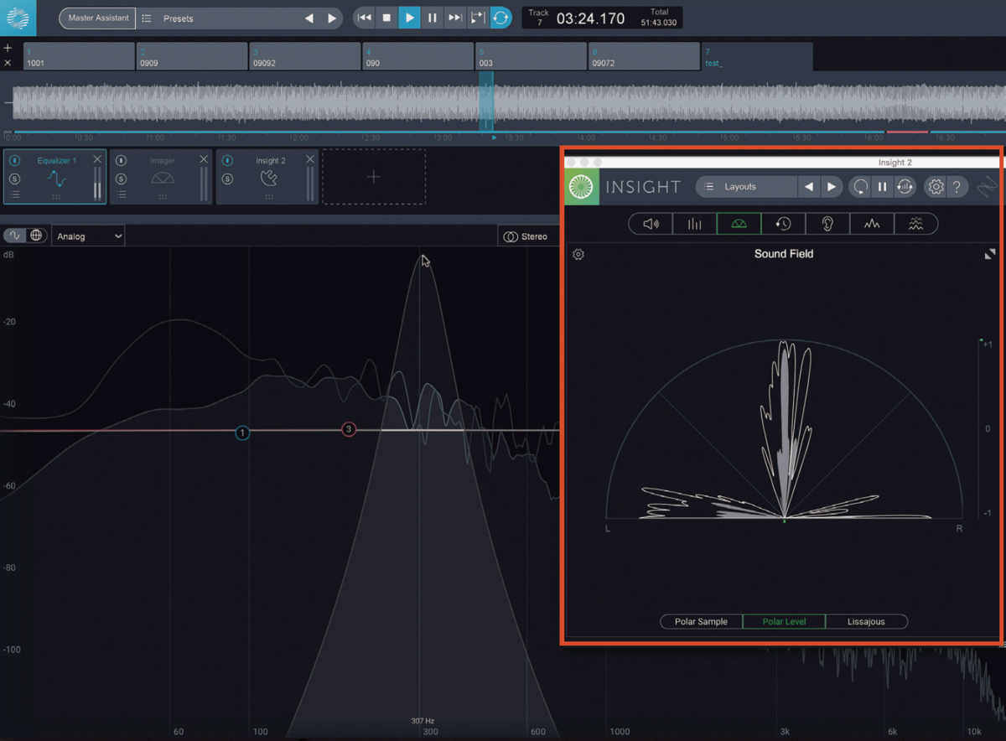The width and height of the screenshot is (1006, 741).
Task: Select track tab 6 named 09072
Action: pyautogui.click(x=645, y=56)
